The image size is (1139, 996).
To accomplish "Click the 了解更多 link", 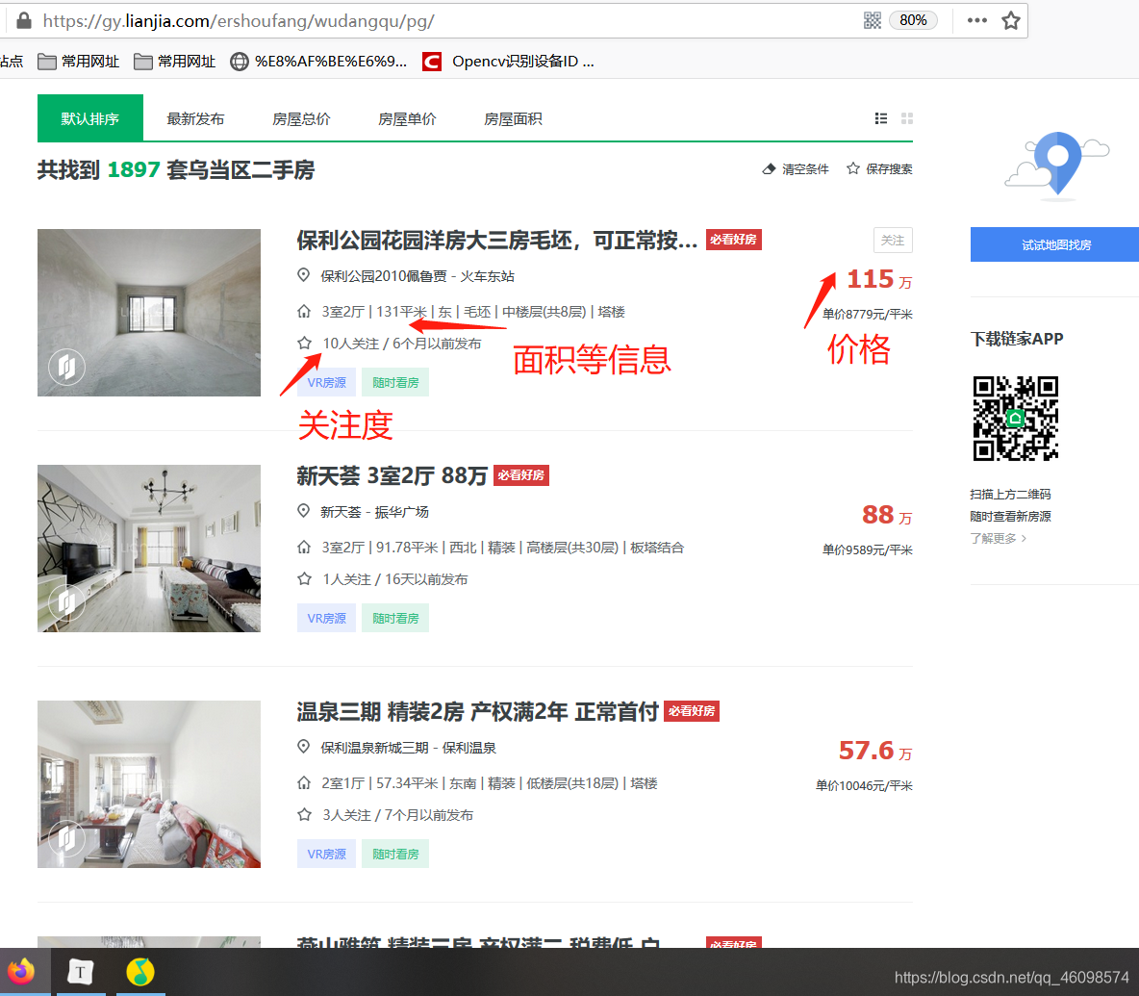I will pos(999,538).
